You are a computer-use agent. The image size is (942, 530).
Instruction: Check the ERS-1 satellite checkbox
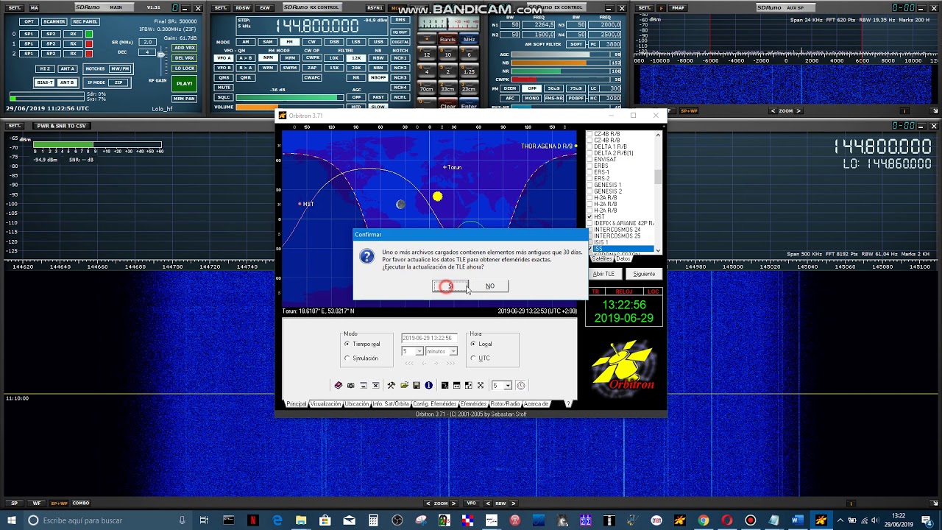[589, 172]
